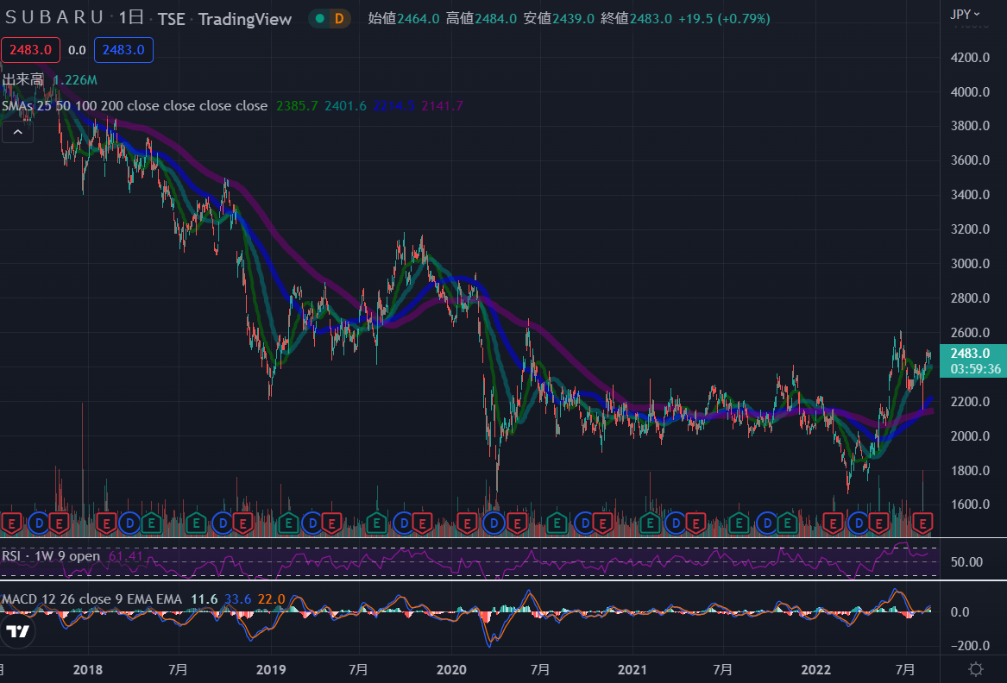
Task: Click the red 2483.0 sell price button
Action: [31, 50]
